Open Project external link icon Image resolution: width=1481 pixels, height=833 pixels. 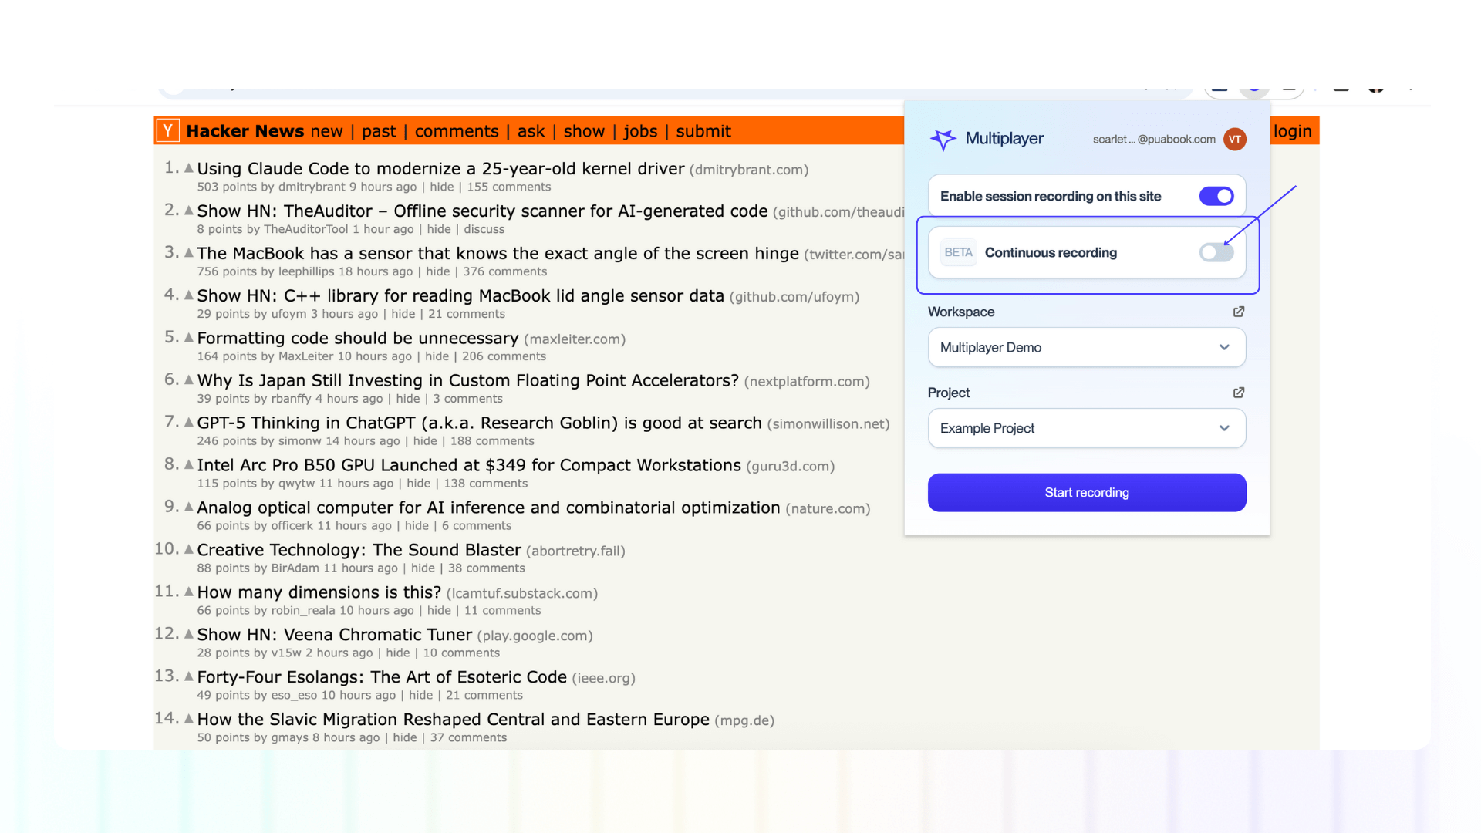click(1239, 393)
